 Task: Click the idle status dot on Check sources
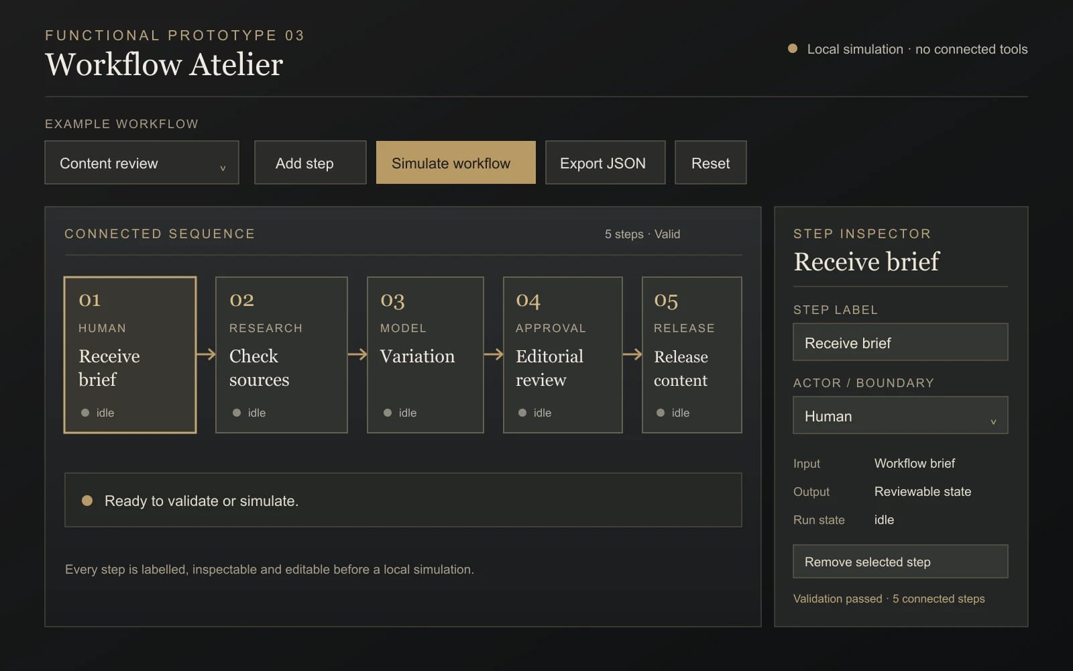237,413
